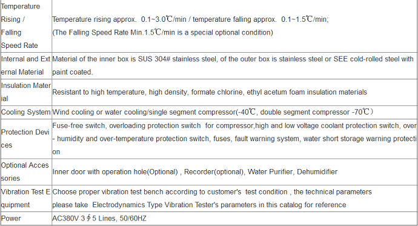Screen dimensions: 418x226
Task: Click the 'Power' row label
Action: coord(11,219)
